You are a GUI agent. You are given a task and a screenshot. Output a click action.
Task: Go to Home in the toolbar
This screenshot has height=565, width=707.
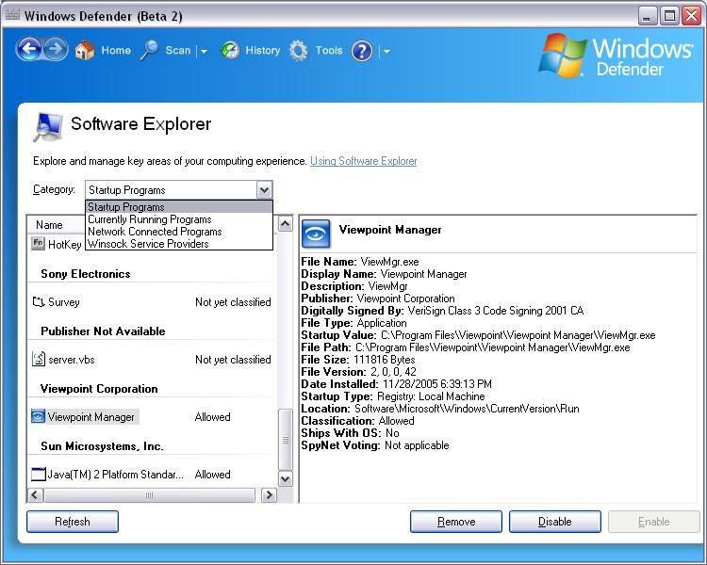point(116,50)
